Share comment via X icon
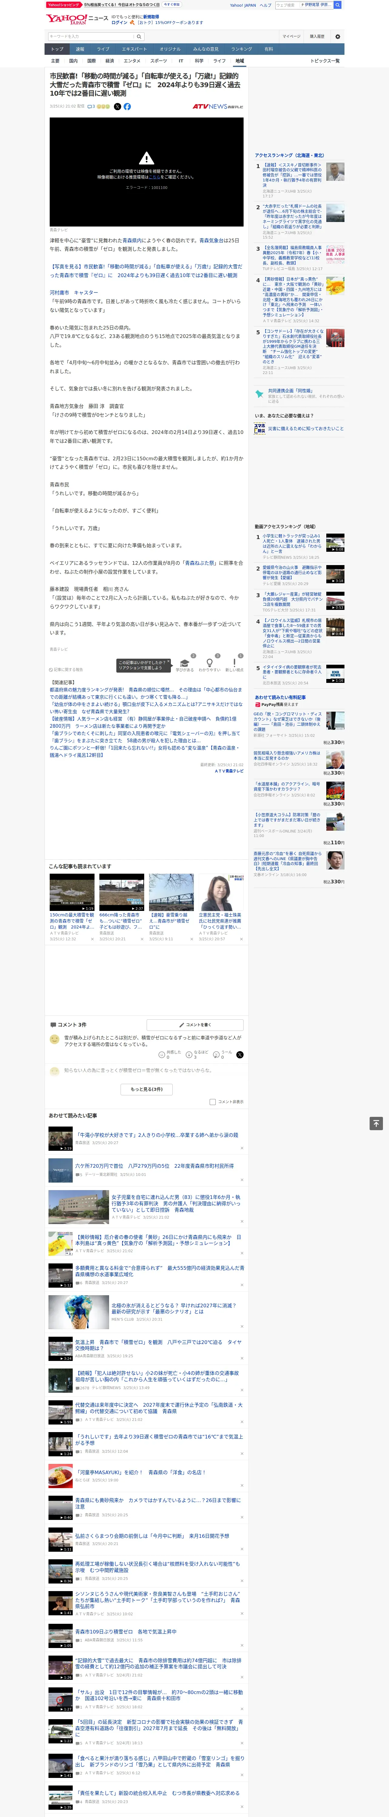Screen dimensions: 389x1817 pyautogui.click(x=240, y=1054)
